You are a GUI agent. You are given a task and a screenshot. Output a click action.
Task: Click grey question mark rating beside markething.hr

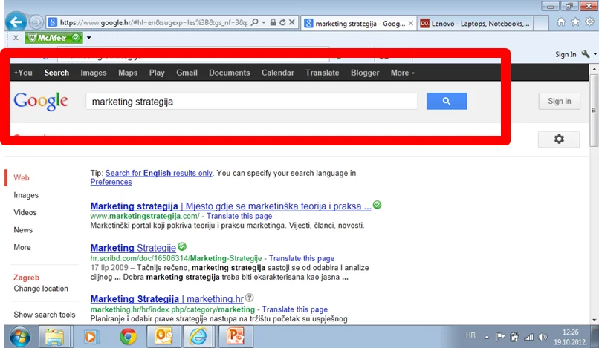[250, 298]
